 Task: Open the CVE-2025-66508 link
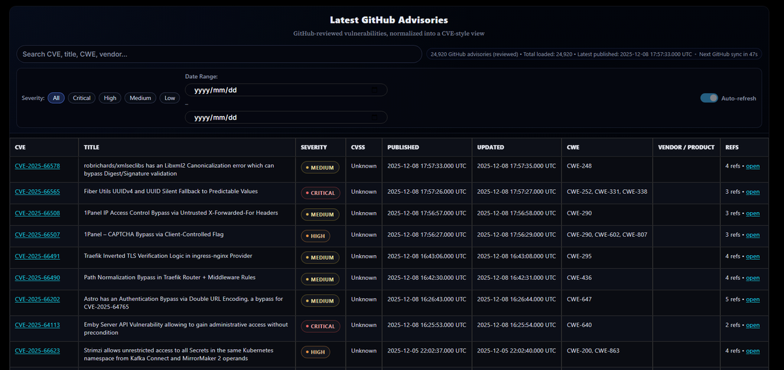[37, 213]
